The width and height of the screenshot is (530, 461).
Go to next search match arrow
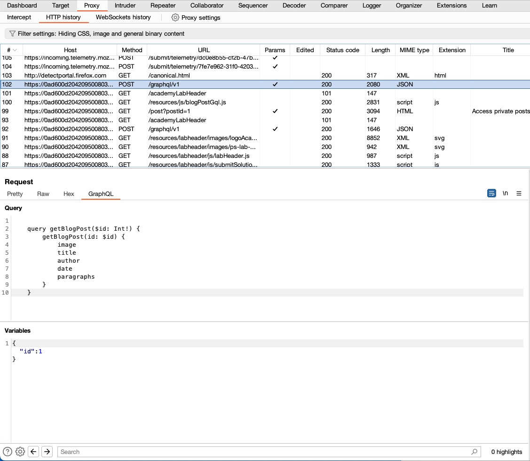pyautogui.click(x=47, y=452)
